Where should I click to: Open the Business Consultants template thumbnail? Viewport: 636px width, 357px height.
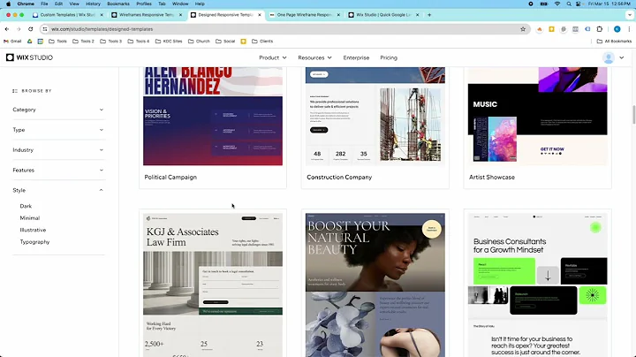(x=537, y=285)
